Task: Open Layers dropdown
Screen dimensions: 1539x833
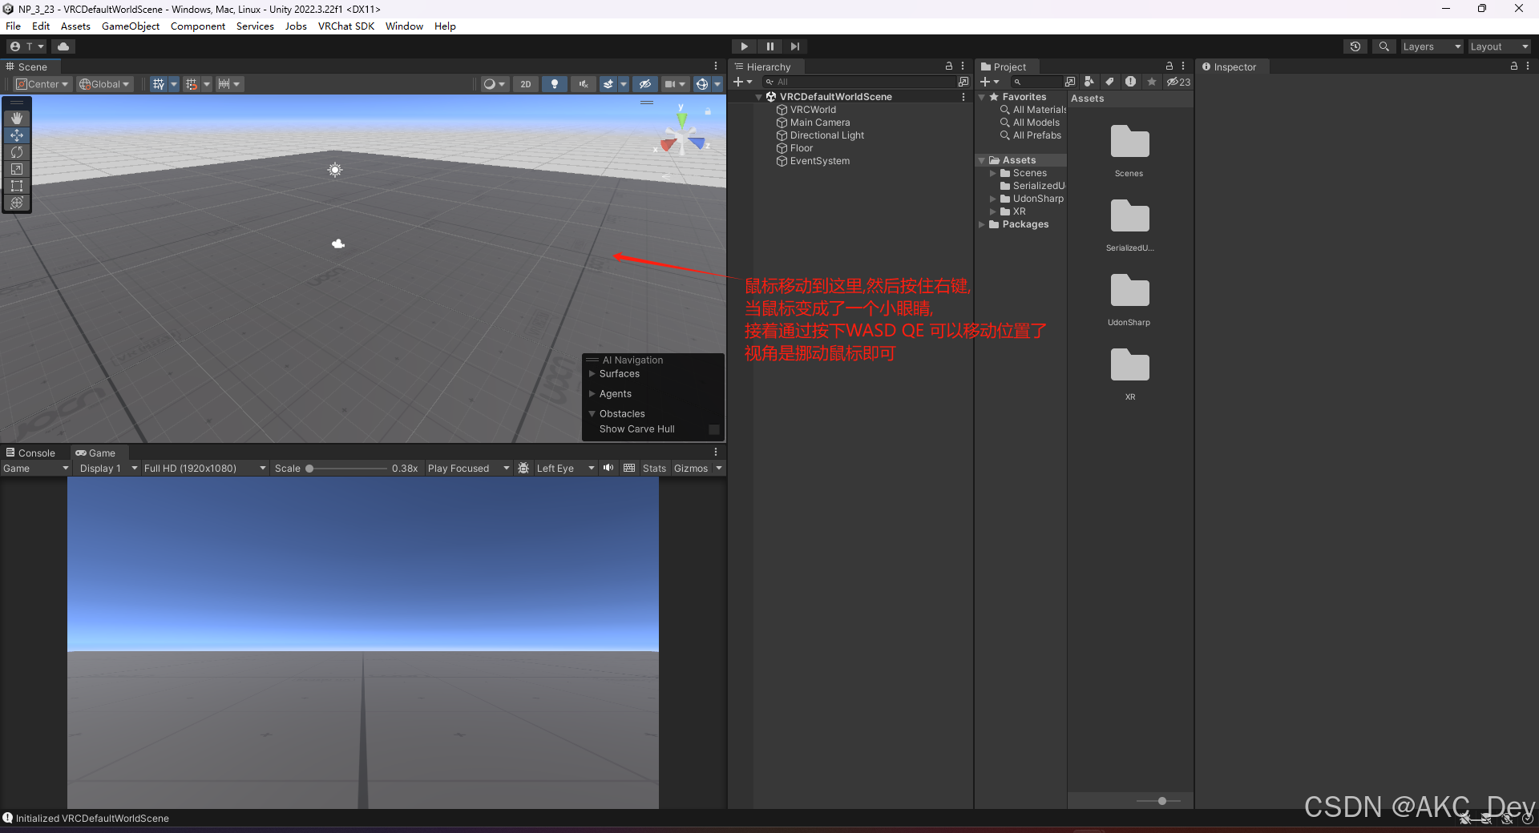Action: [x=1432, y=46]
